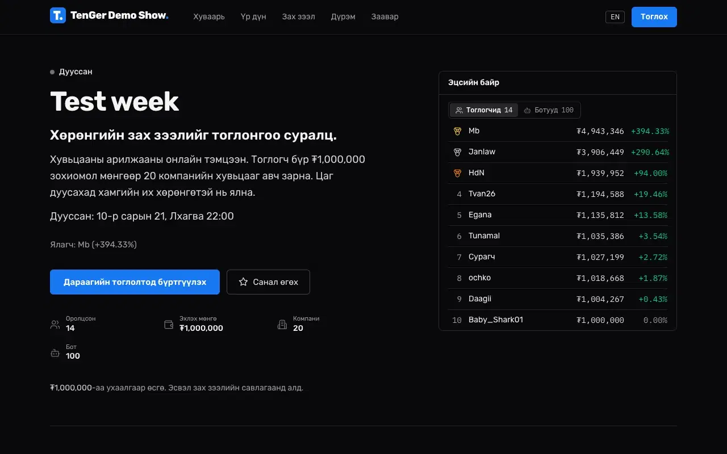
Task: Click the TenGer Demo Show title
Action: click(119, 16)
